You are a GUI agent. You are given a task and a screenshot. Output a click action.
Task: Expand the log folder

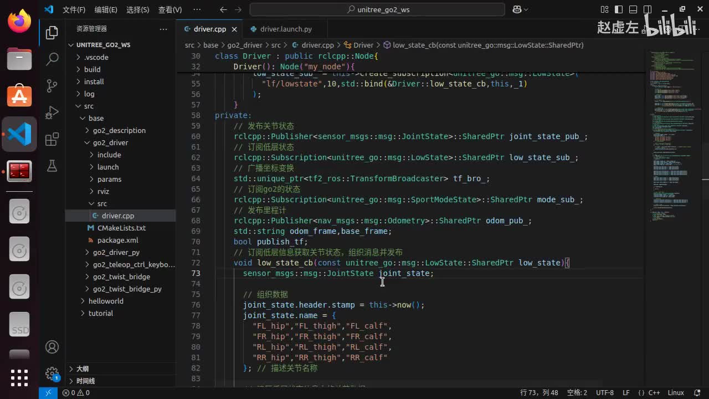(x=121, y=94)
